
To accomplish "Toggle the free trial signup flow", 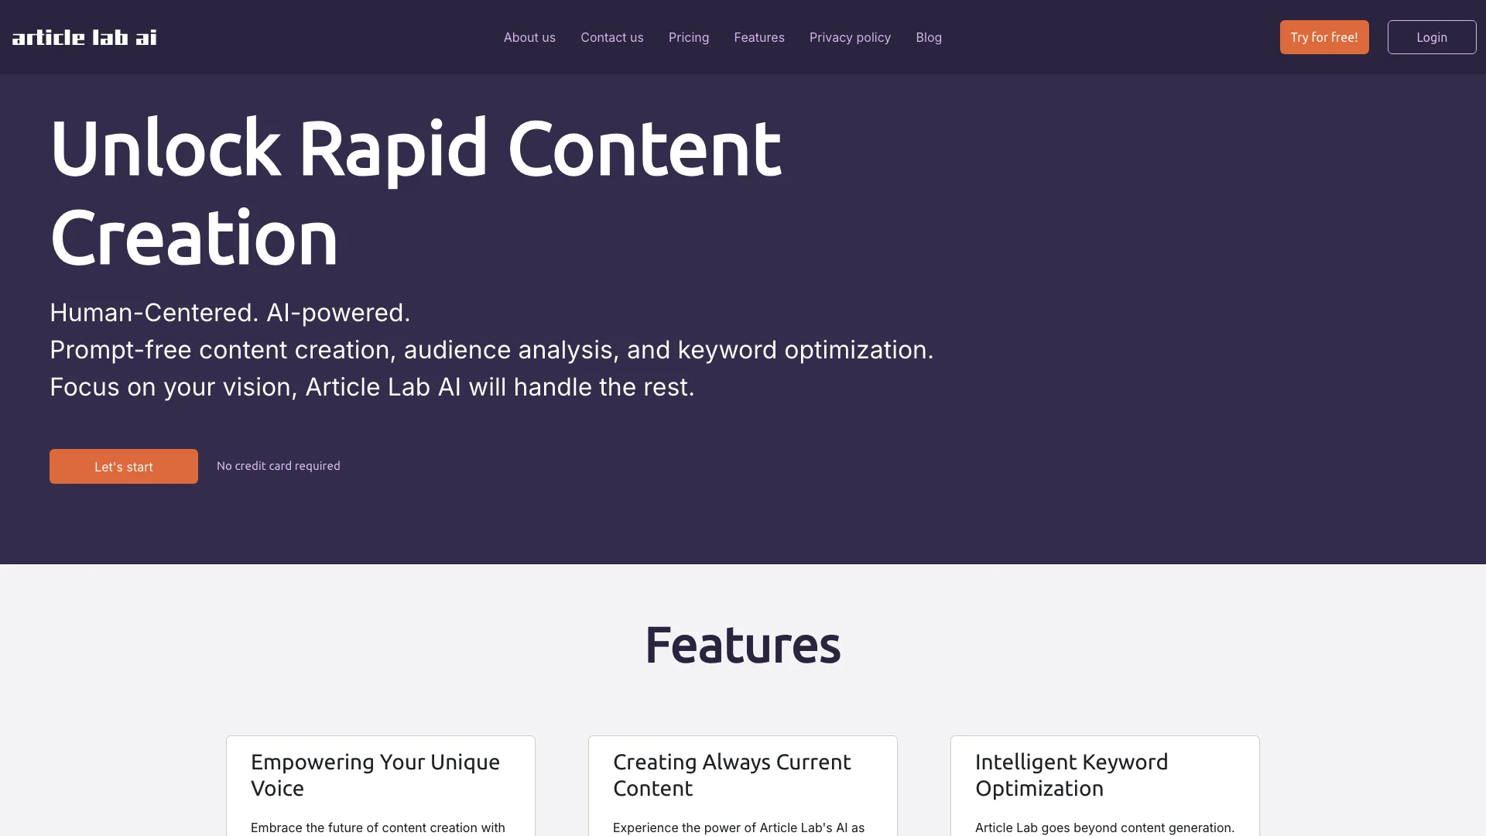I will click(1323, 36).
